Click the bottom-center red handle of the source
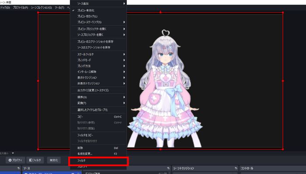The height and width of the screenshot is (174, 306). (x=160, y=149)
